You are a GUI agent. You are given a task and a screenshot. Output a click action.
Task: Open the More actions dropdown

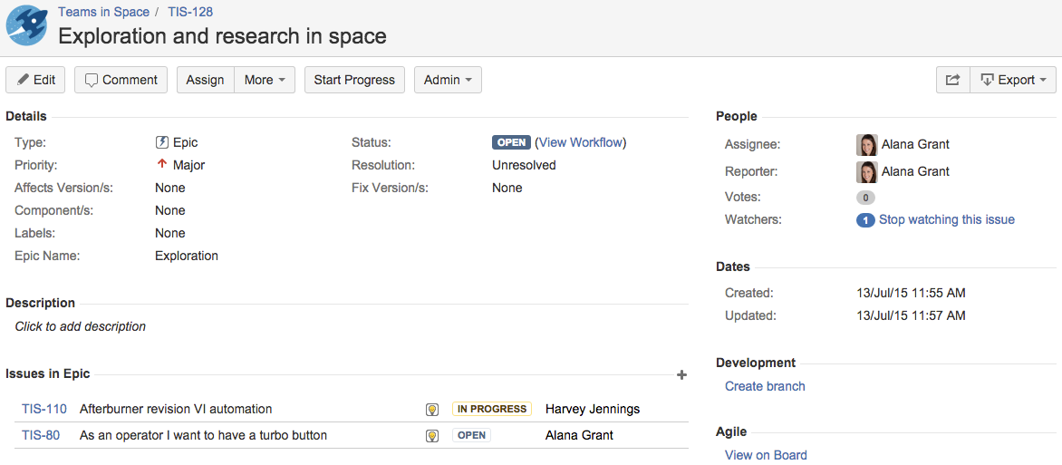(265, 80)
